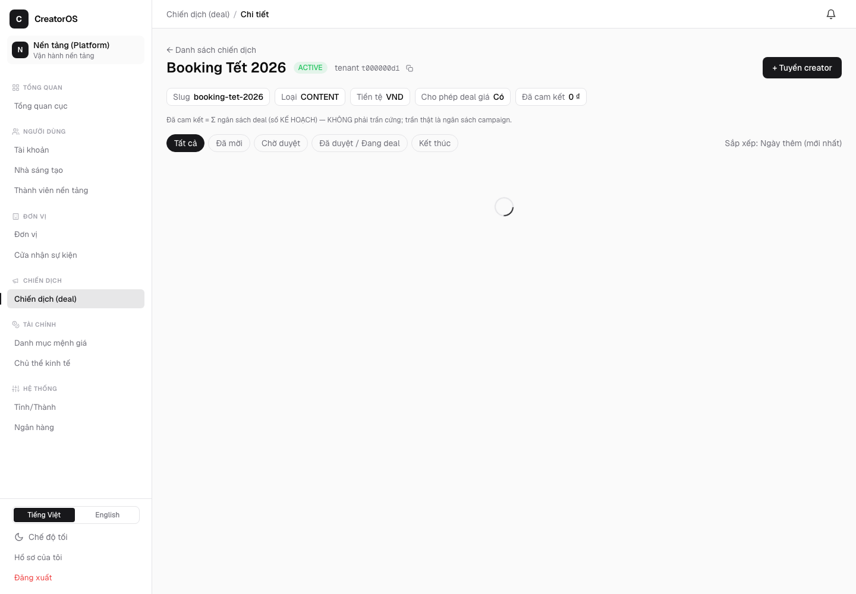
Task: Switch language to English
Action: pyautogui.click(x=107, y=515)
